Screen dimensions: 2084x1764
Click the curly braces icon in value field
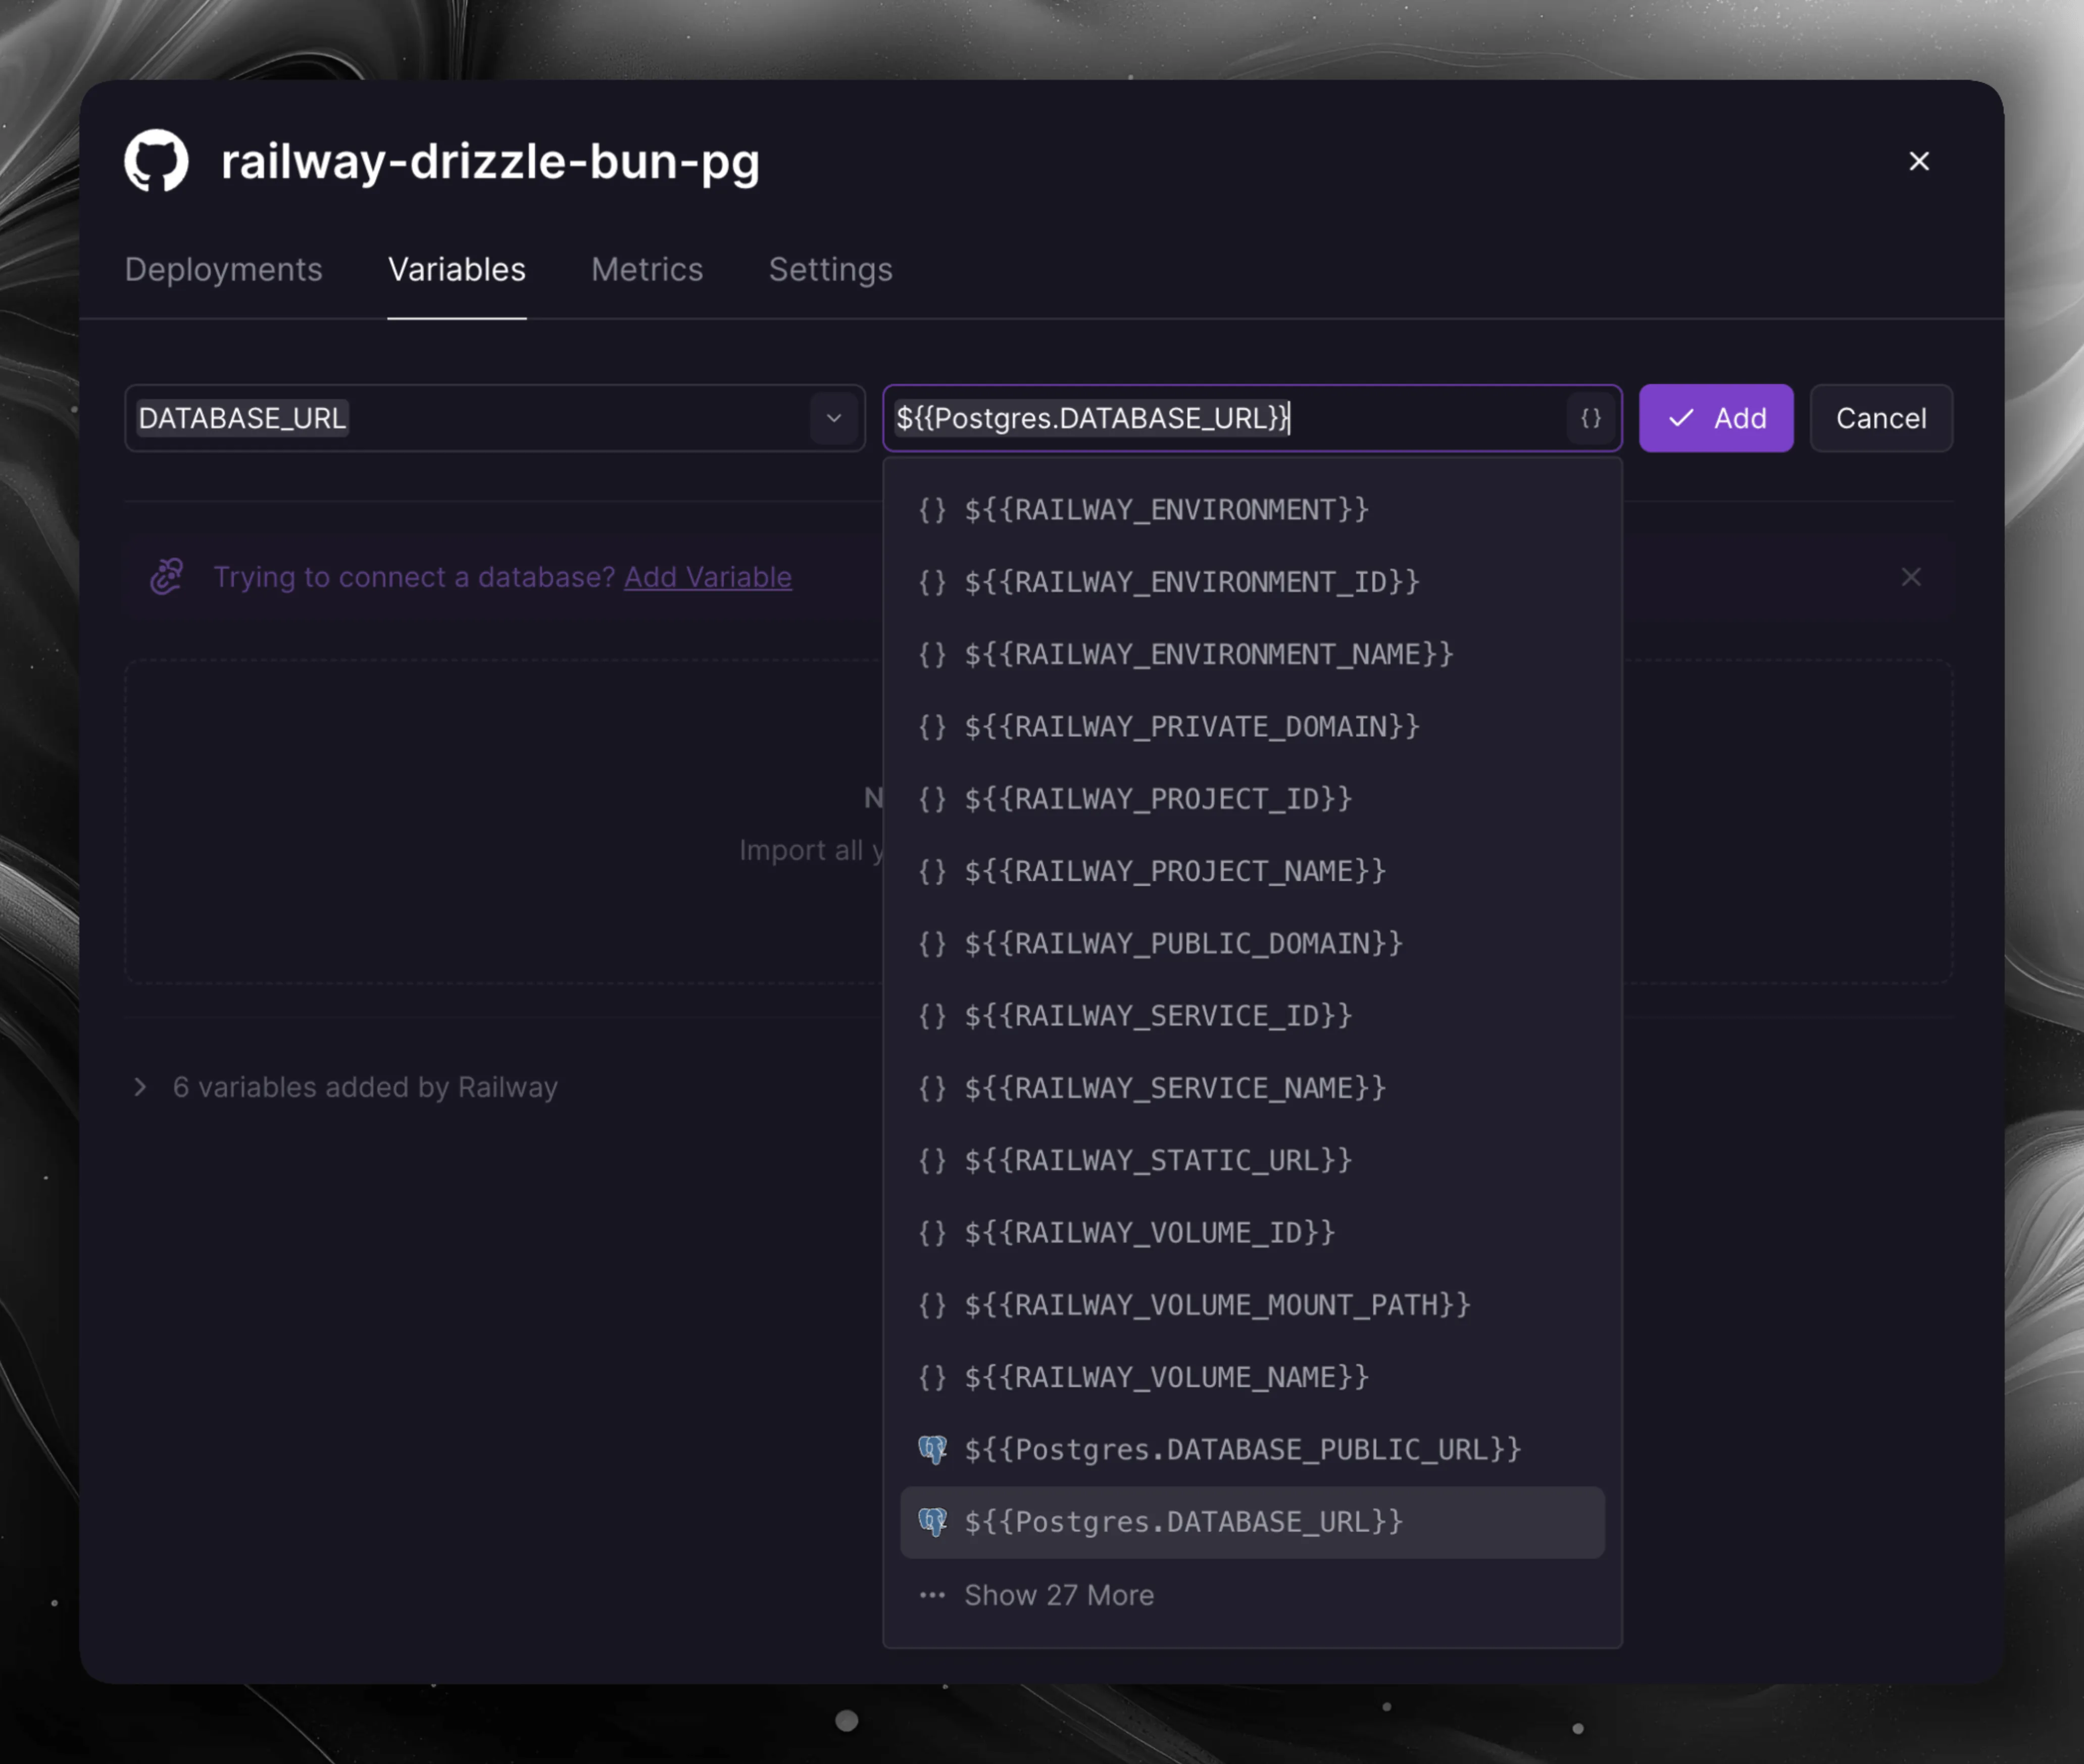[1590, 418]
